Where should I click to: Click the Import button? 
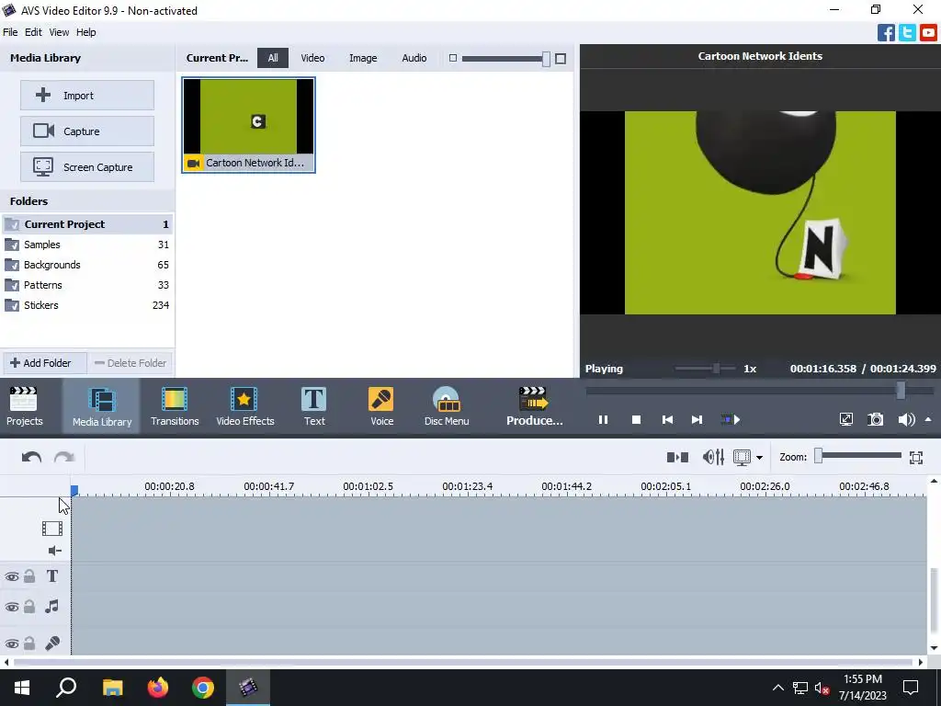click(87, 96)
